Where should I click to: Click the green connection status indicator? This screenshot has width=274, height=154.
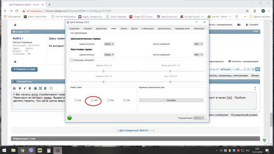(70, 118)
